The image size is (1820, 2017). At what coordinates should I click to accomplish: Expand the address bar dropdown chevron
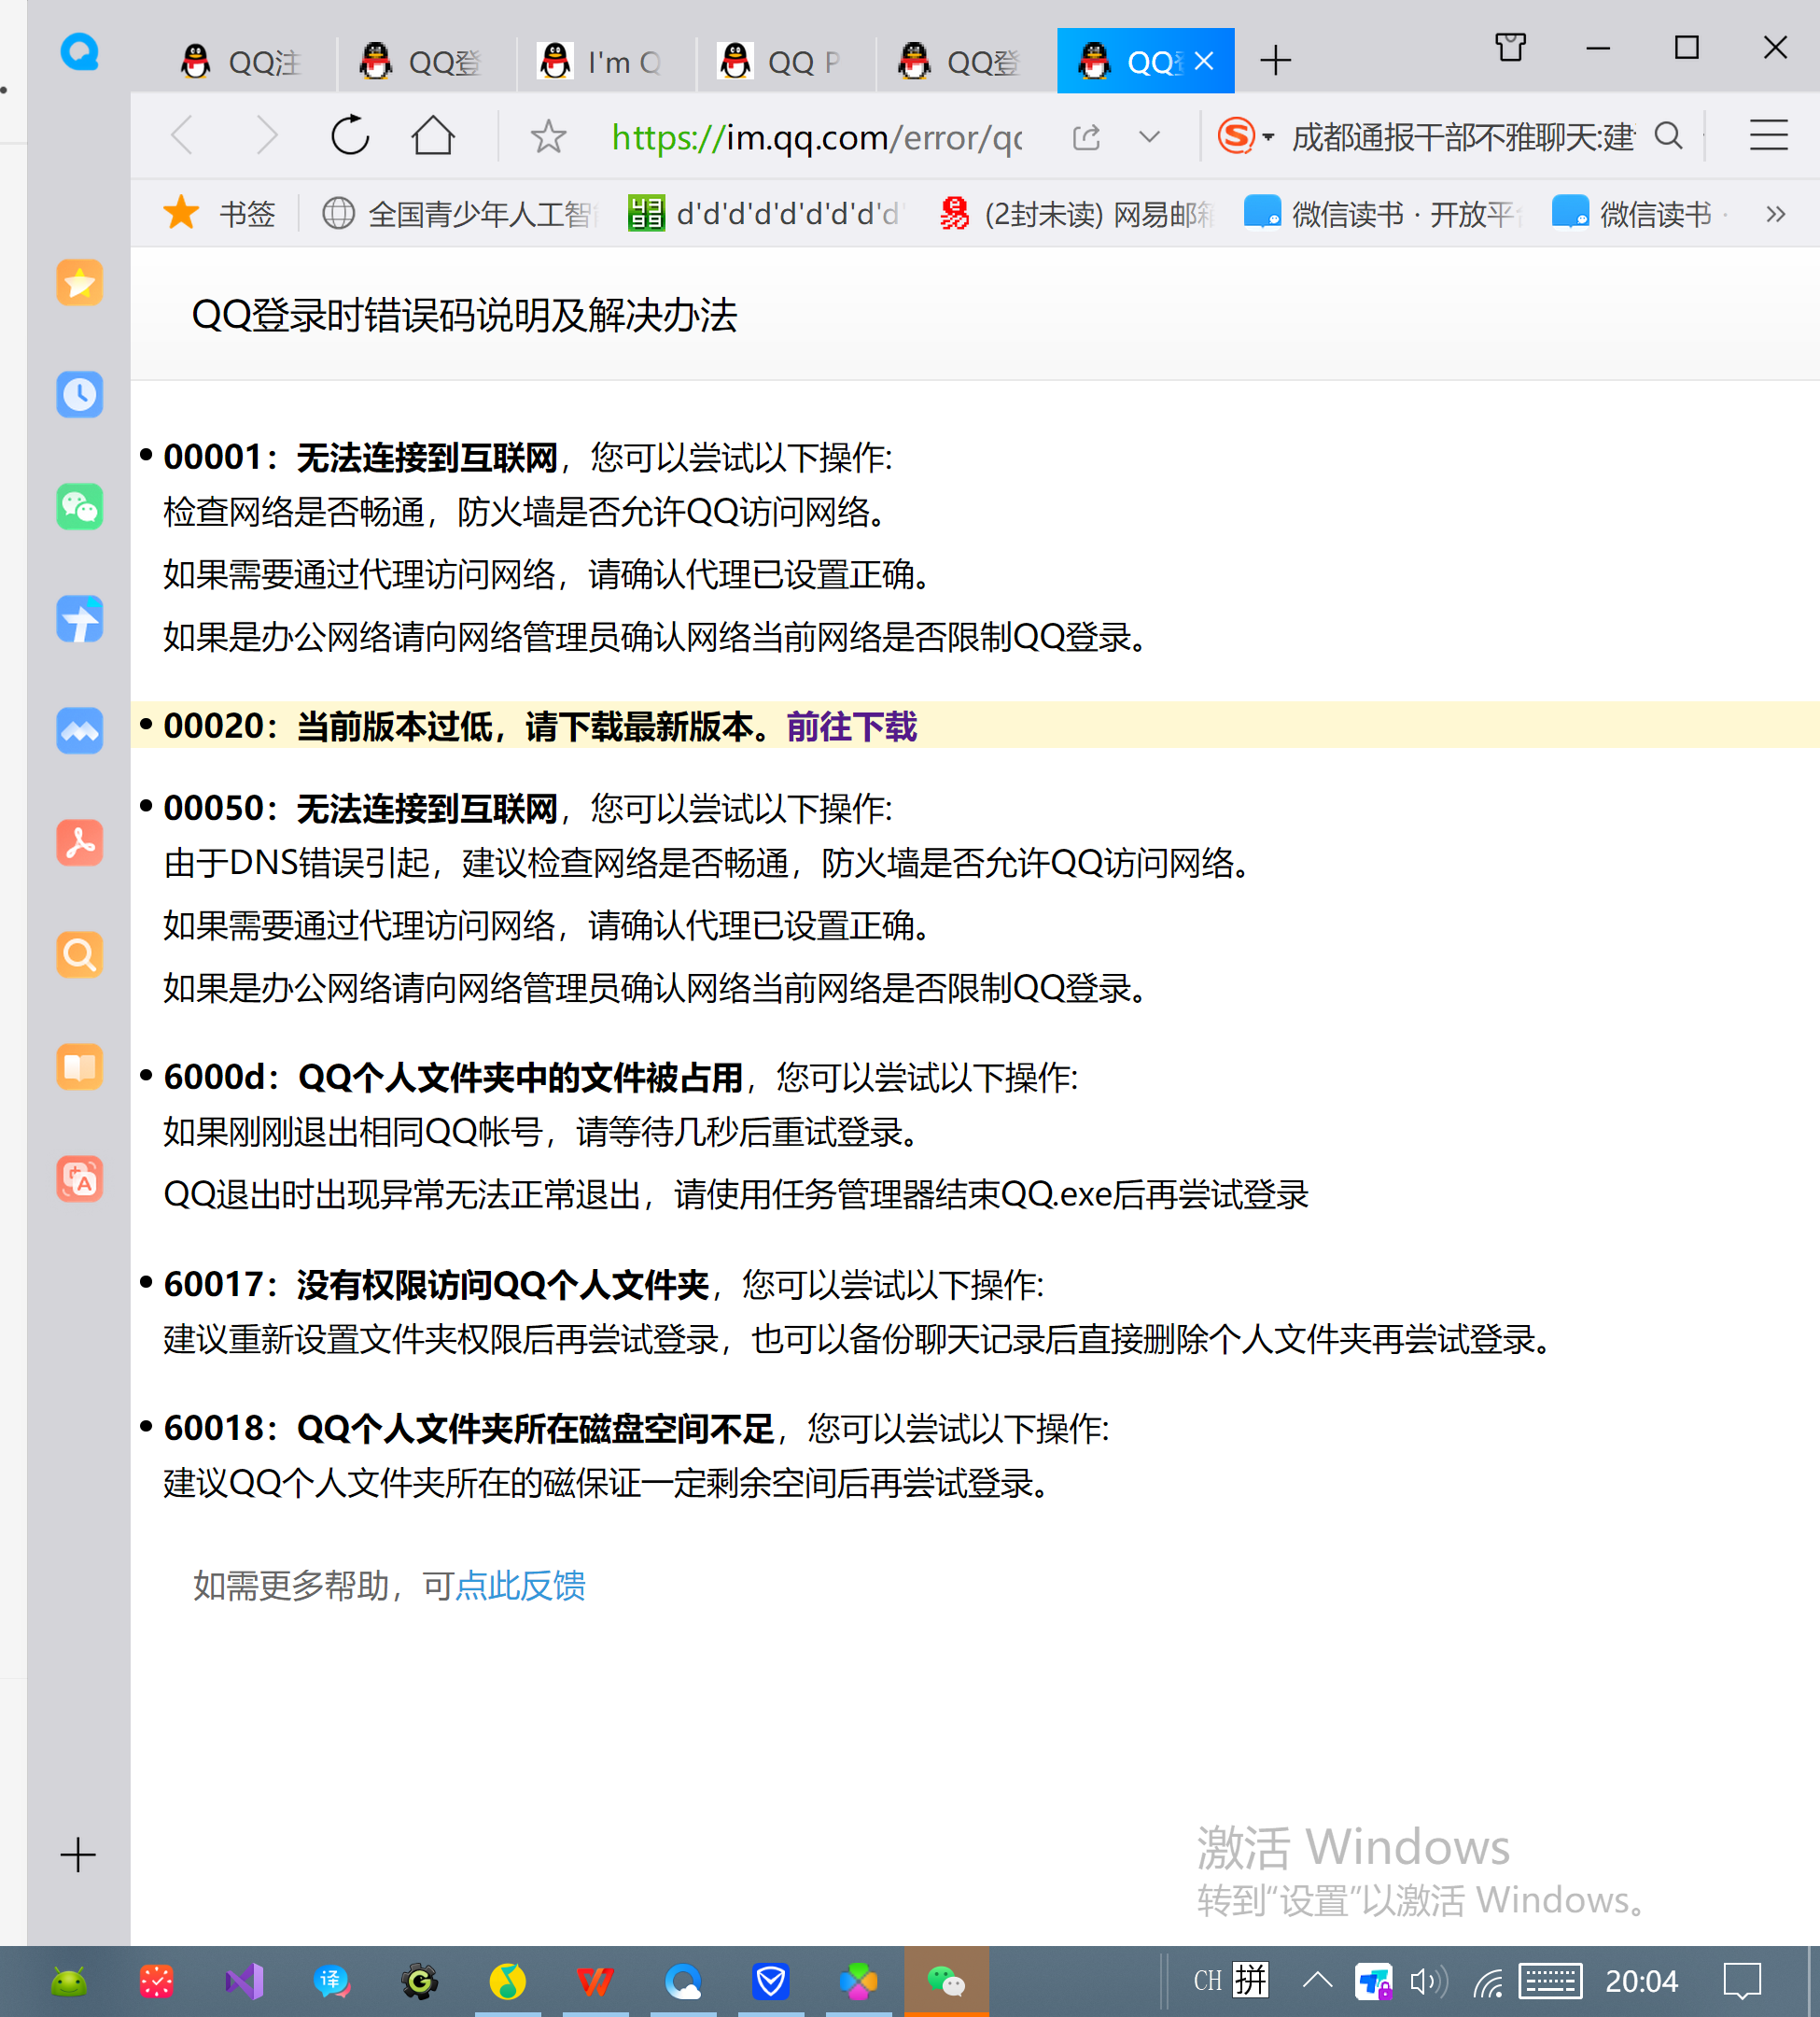click(x=1150, y=136)
